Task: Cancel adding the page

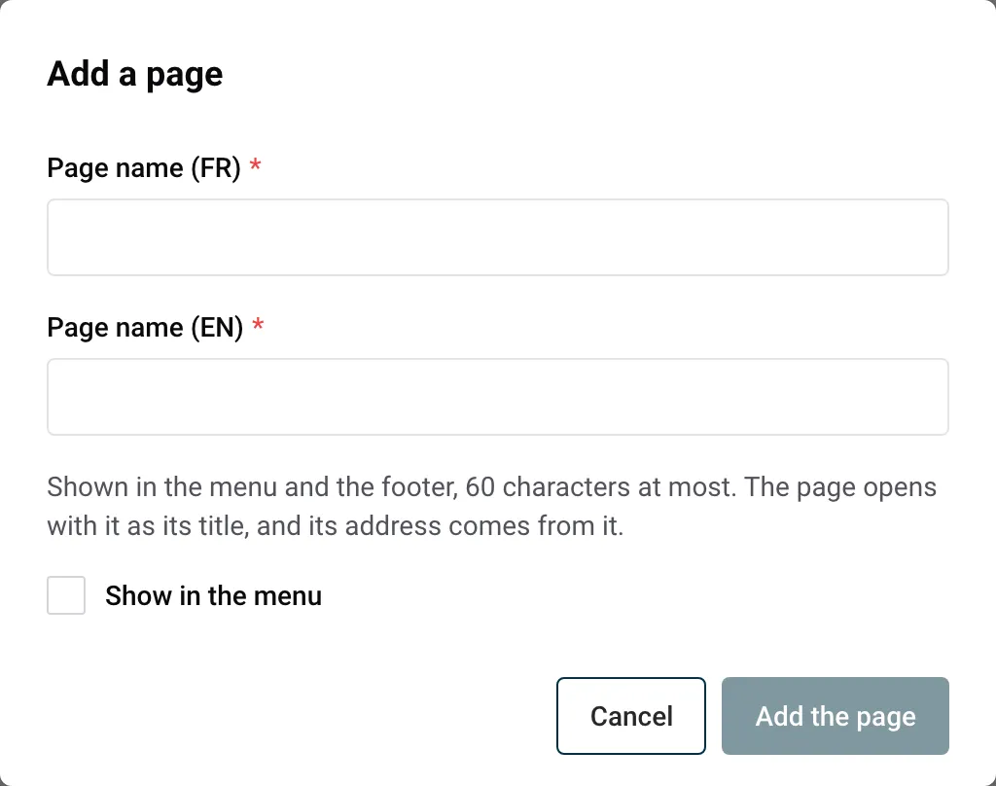Action: point(630,716)
